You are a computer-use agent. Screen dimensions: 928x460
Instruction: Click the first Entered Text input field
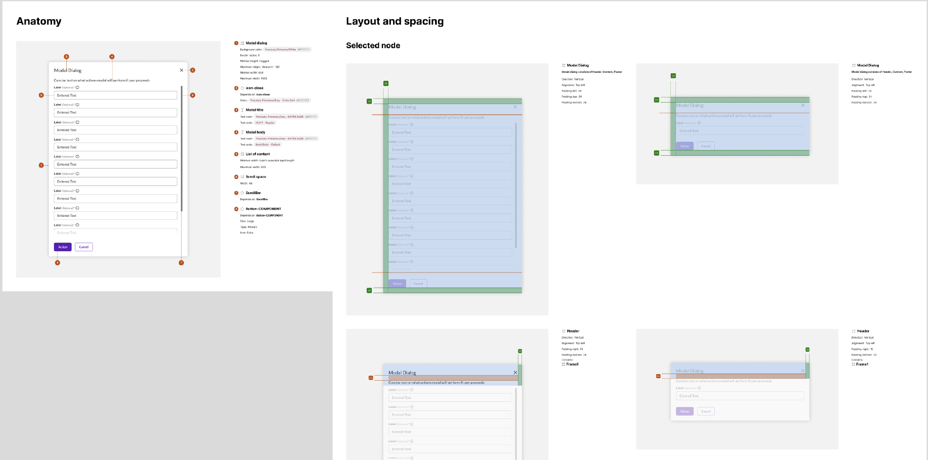pyautogui.click(x=115, y=95)
